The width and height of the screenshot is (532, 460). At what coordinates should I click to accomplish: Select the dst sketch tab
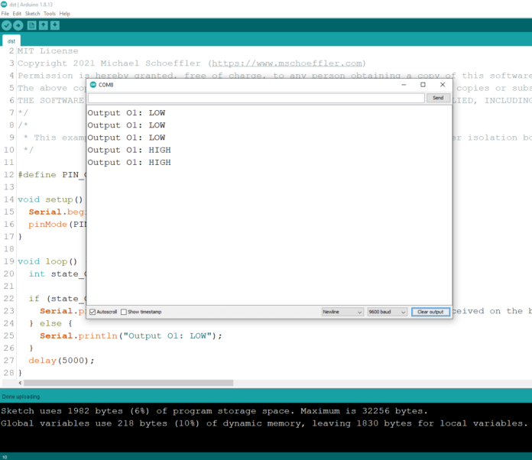pos(11,41)
